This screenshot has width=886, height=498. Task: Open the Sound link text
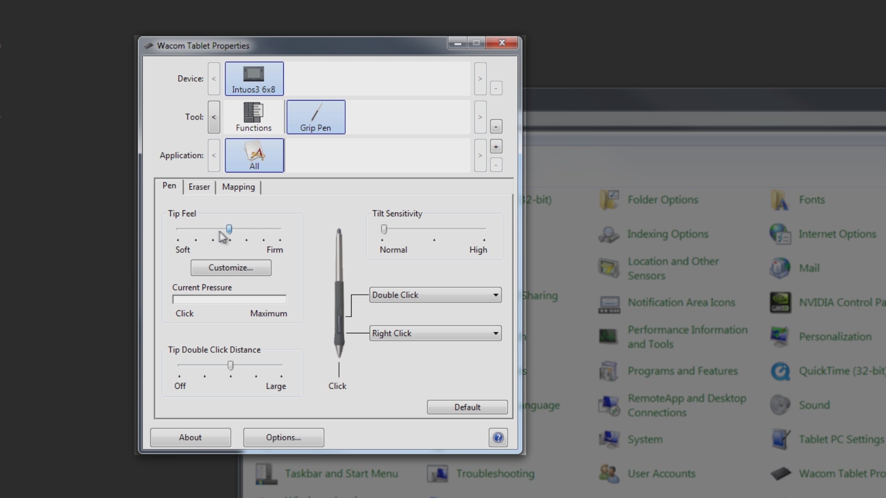click(x=814, y=405)
